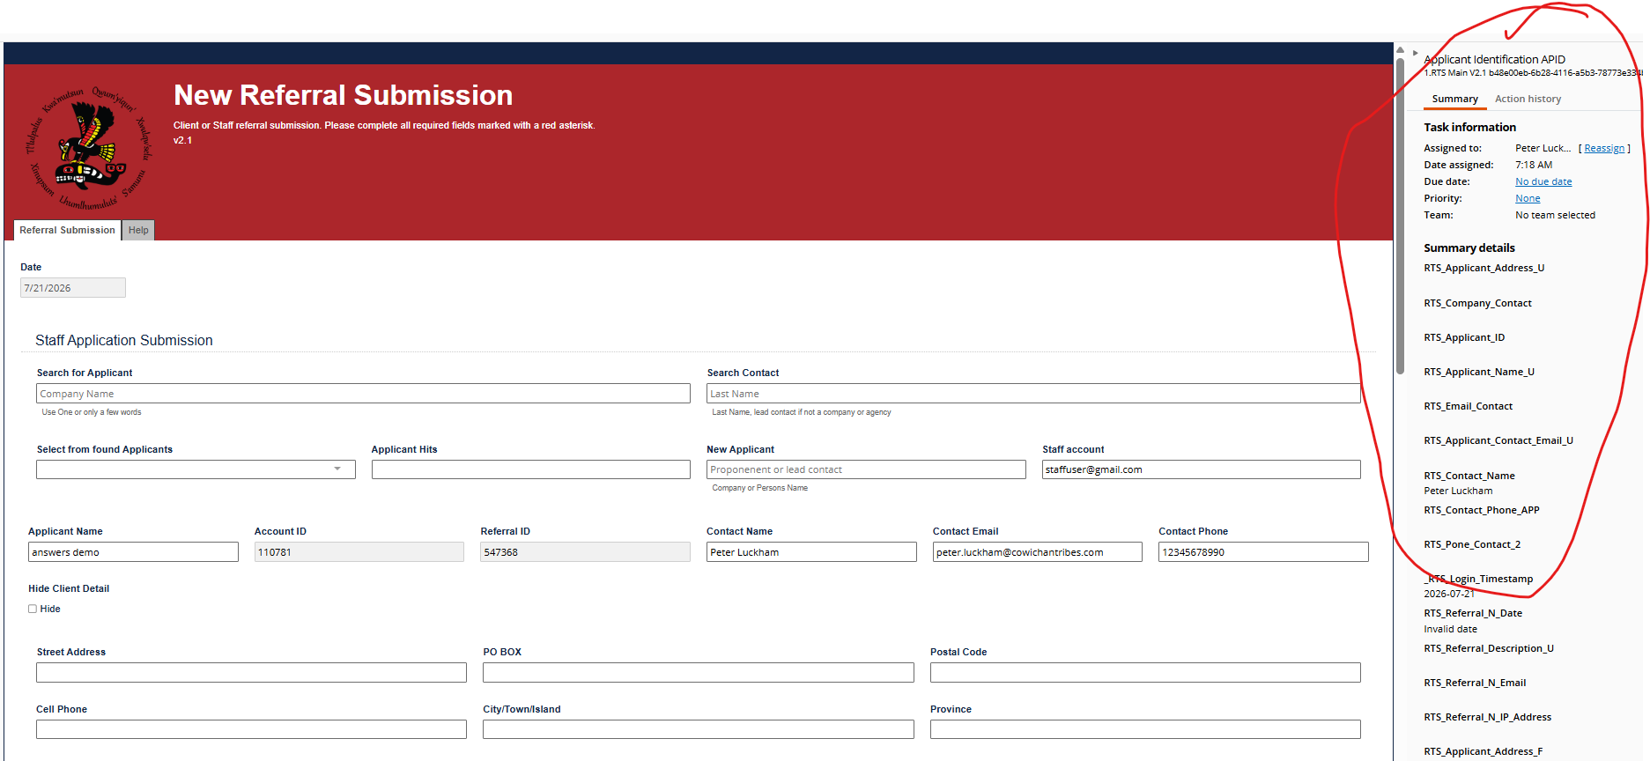Collapse the side panel arrow beside Applicant Identification
The image size is (1650, 761).
pyautogui.click(x=1415, y=53)
